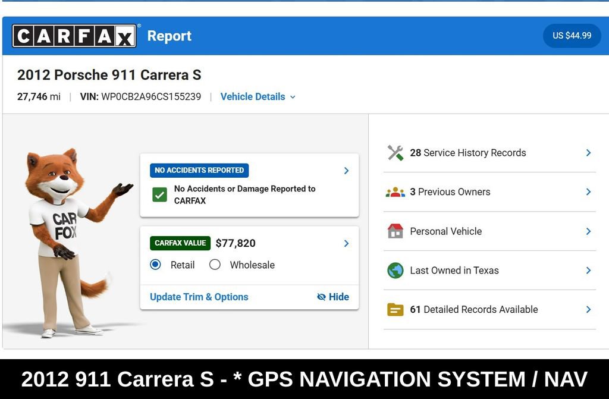Expand Personal Vehicle row arrow
Viewport: 609px width, 399px height.
tap(588, 231)
